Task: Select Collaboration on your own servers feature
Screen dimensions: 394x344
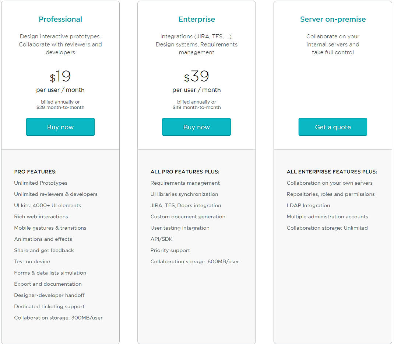Action: [330, 183]
